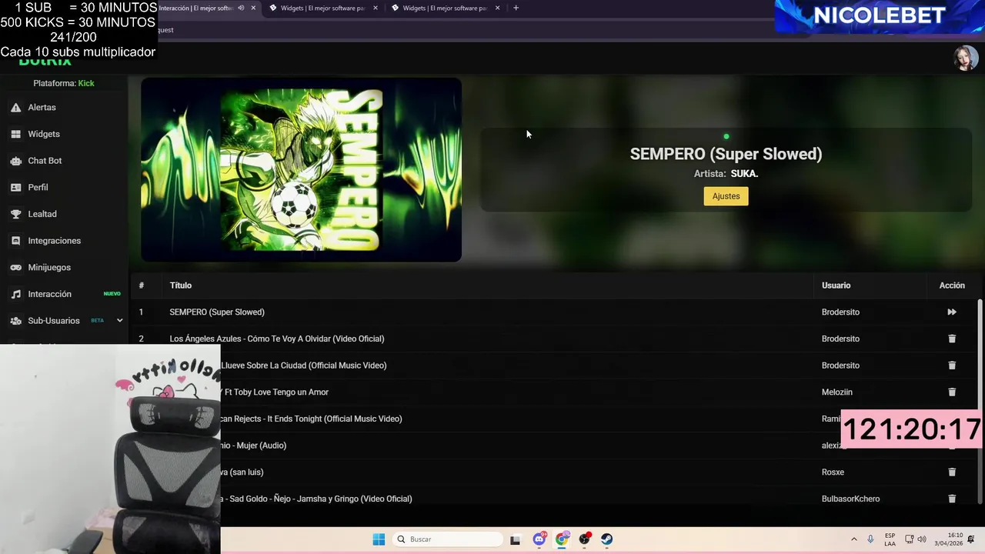985x554 pixels.
Task: Delete the Sad Goldo song by BulbasorKchero
Action: 952,499
